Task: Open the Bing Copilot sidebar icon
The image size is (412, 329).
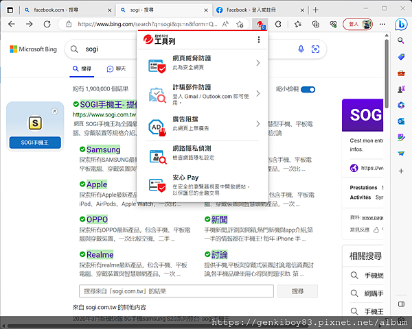Action: (x=401, y=25)
